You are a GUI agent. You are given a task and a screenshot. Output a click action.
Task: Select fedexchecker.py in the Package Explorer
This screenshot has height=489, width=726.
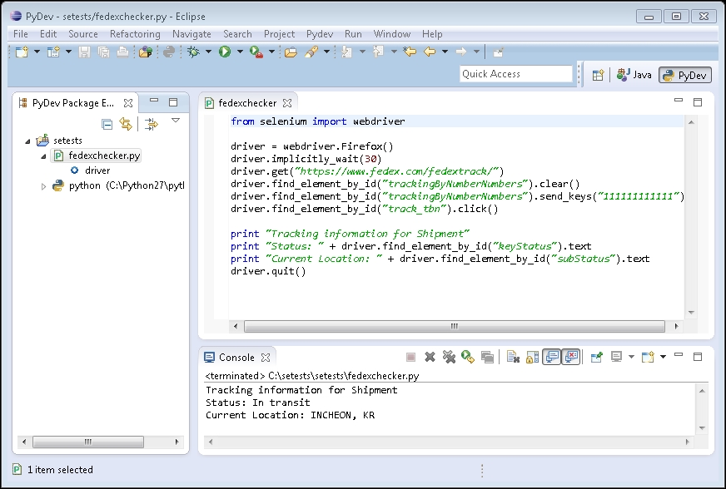click(97, 156)
